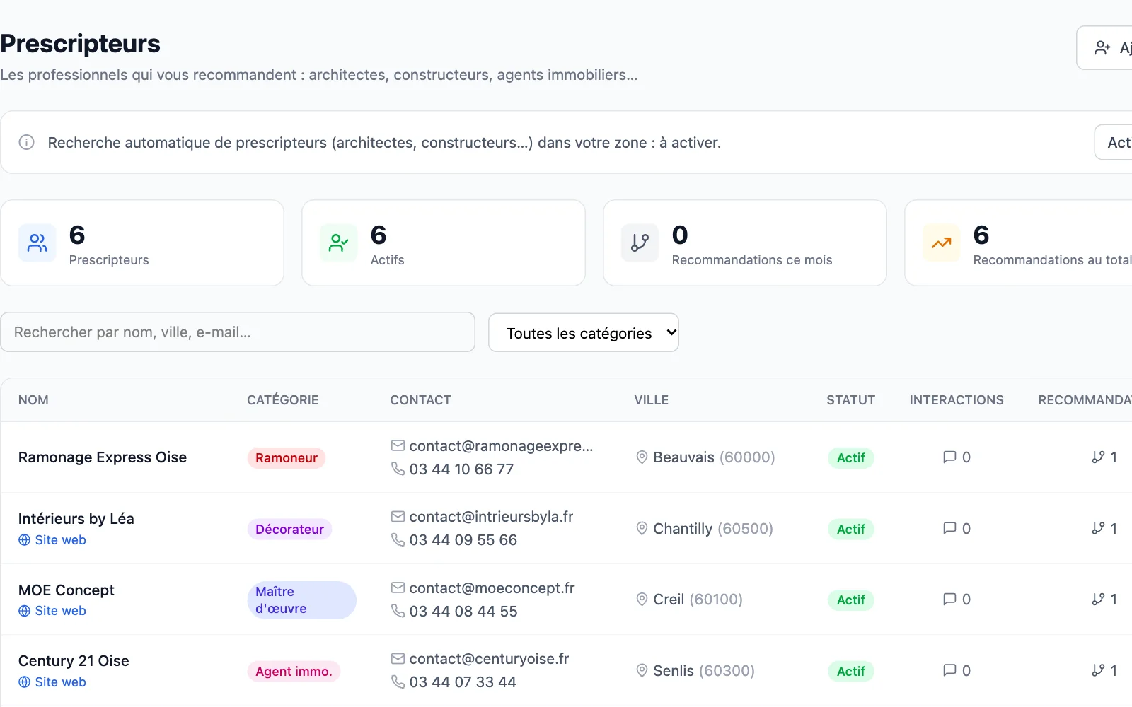
Task: Click the info icon in the search banner
Action: (x=26, y=142)
